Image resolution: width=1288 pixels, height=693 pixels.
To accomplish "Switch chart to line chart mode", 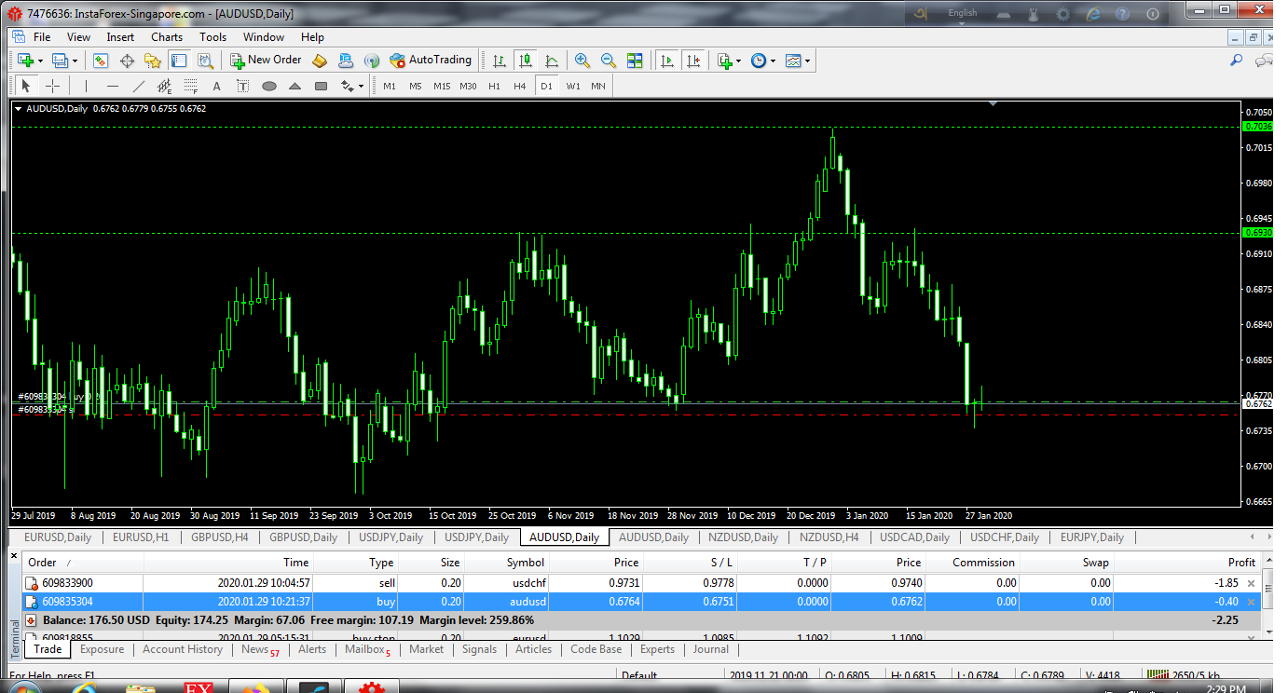I will [552, 61].
